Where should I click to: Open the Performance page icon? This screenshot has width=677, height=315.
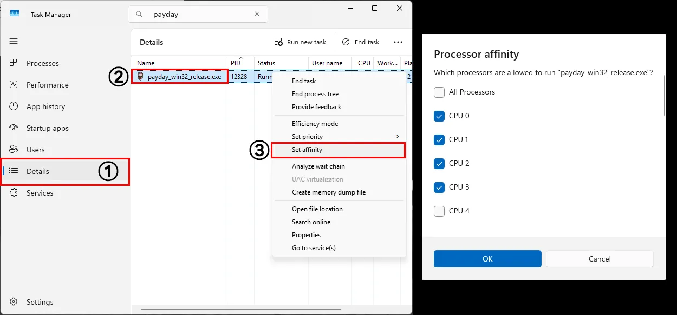[x=14, y=85]
